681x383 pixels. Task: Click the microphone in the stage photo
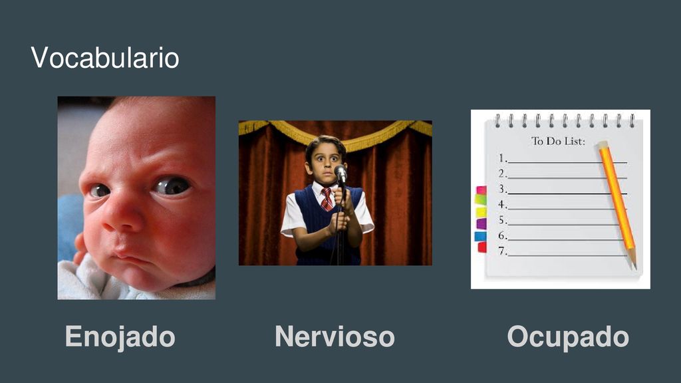[341, 174]
